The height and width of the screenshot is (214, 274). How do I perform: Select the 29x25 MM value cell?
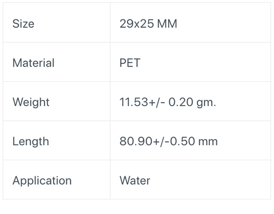point(190,22)
